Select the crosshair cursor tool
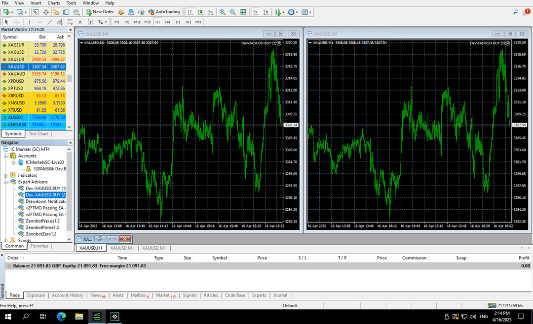The width and height of the screenshot is (533, 324). (x=17, y=22)
